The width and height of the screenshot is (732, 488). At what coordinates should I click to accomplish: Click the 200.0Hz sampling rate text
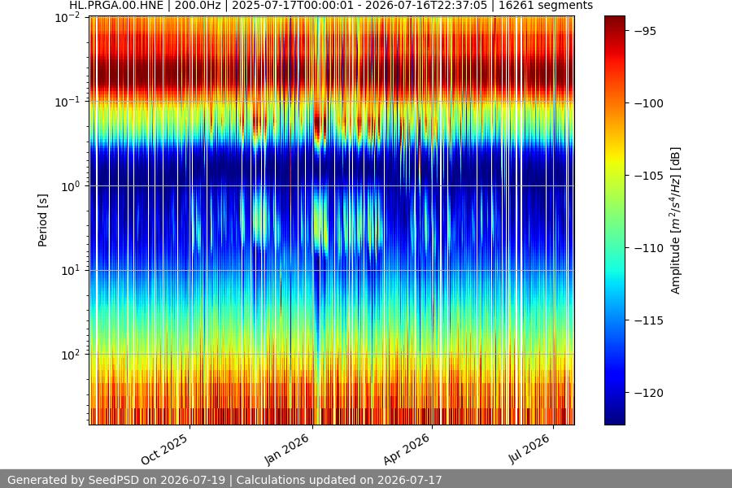point(198,6)
